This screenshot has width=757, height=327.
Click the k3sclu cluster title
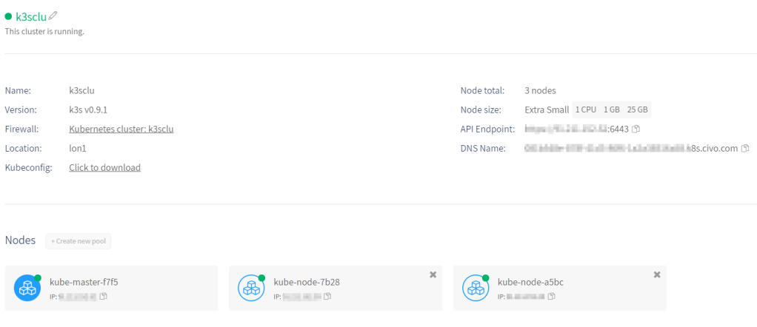[31, 16]
